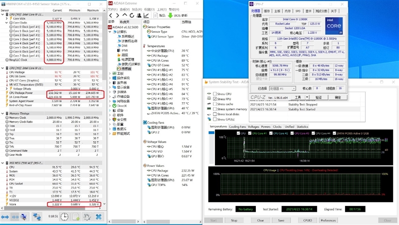
Task: Expand DirectX node in AIDA64 tree
Action: pos(110,106)
